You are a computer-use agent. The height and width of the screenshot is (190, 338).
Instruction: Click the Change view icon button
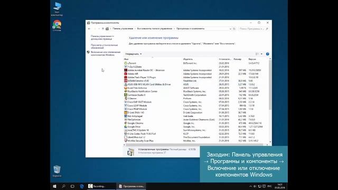tap(257, 54)
